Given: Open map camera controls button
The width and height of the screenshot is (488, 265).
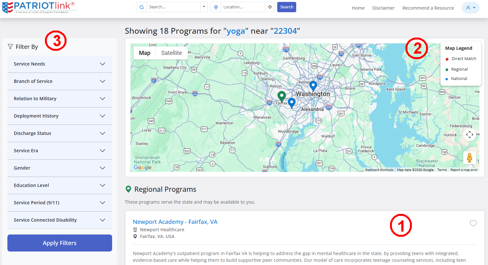Looking at the screenshot, I should click(470, 134).
